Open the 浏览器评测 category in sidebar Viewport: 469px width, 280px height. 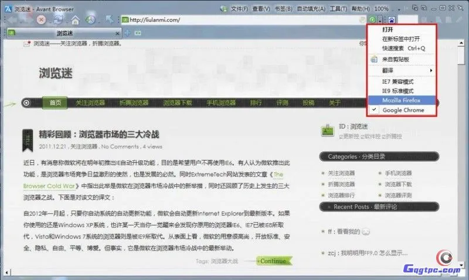tap(398, 196)
